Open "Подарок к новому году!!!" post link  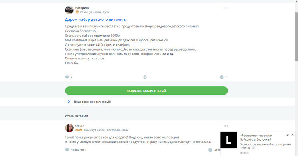[x=92, y=102]
